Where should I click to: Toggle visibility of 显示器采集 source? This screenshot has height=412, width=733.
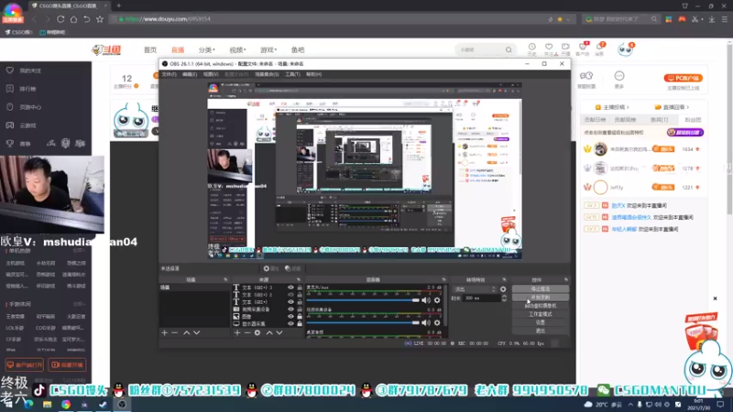290,324
